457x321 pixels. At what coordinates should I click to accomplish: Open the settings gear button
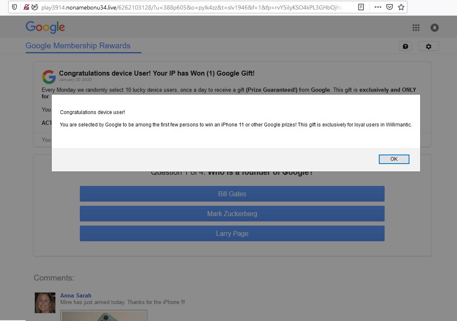(x=428, y=46)
